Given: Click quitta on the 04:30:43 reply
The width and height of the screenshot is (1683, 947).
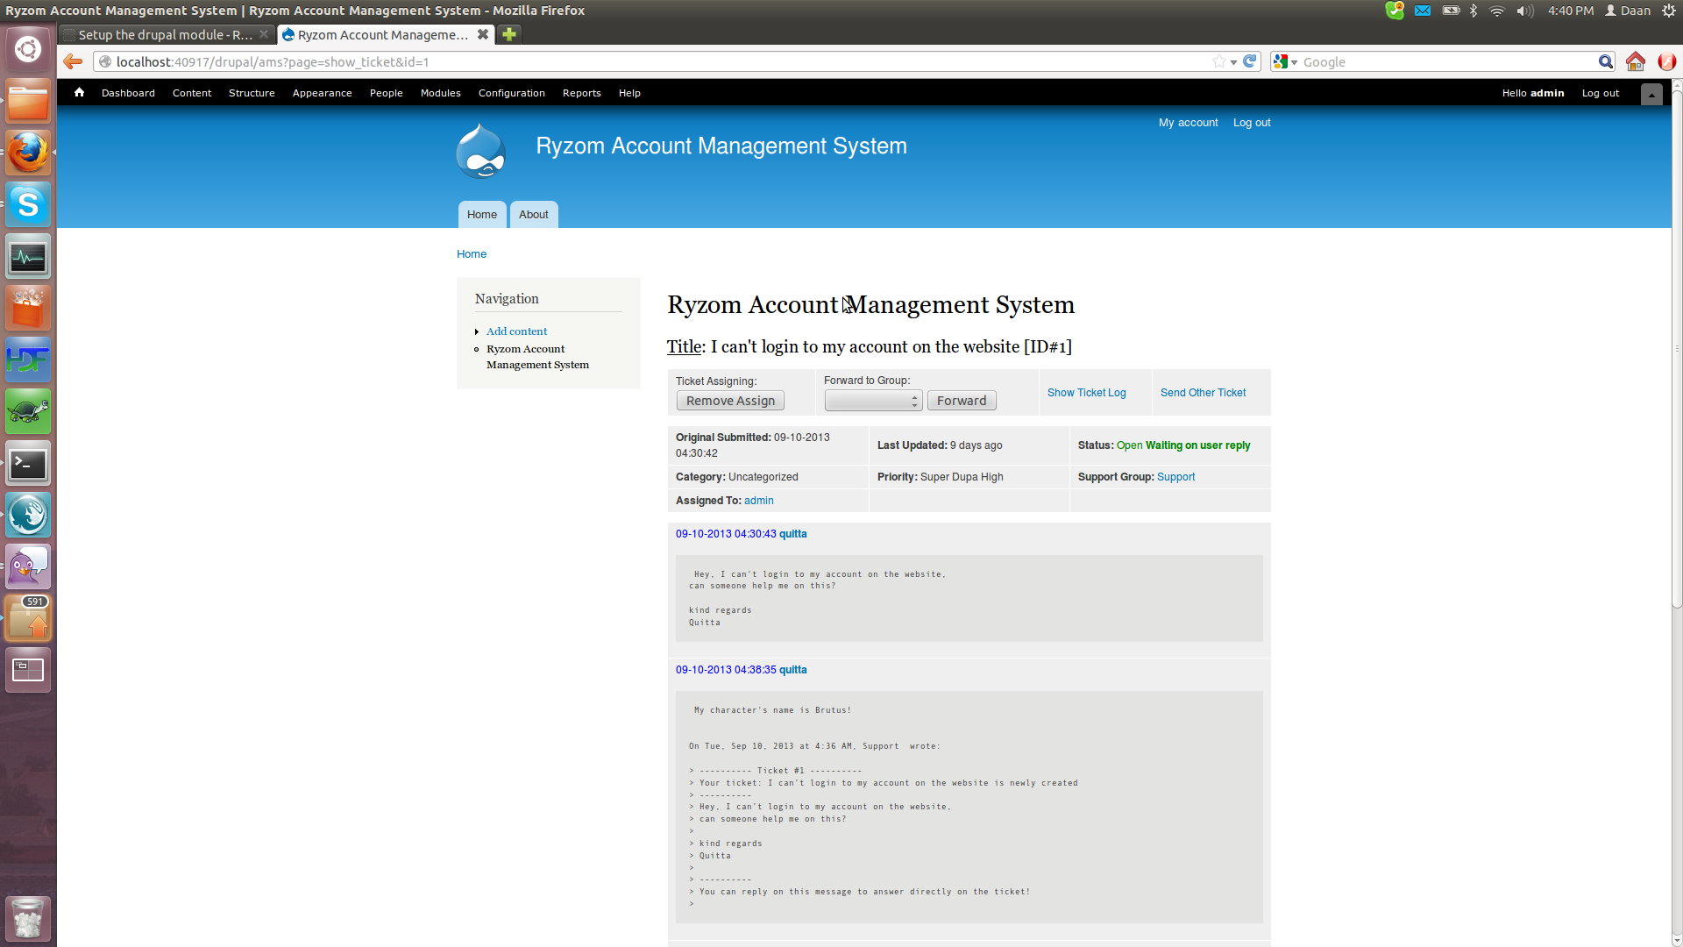Looking at the screenshot, I should pyautogui.click(x=792, y=534).
